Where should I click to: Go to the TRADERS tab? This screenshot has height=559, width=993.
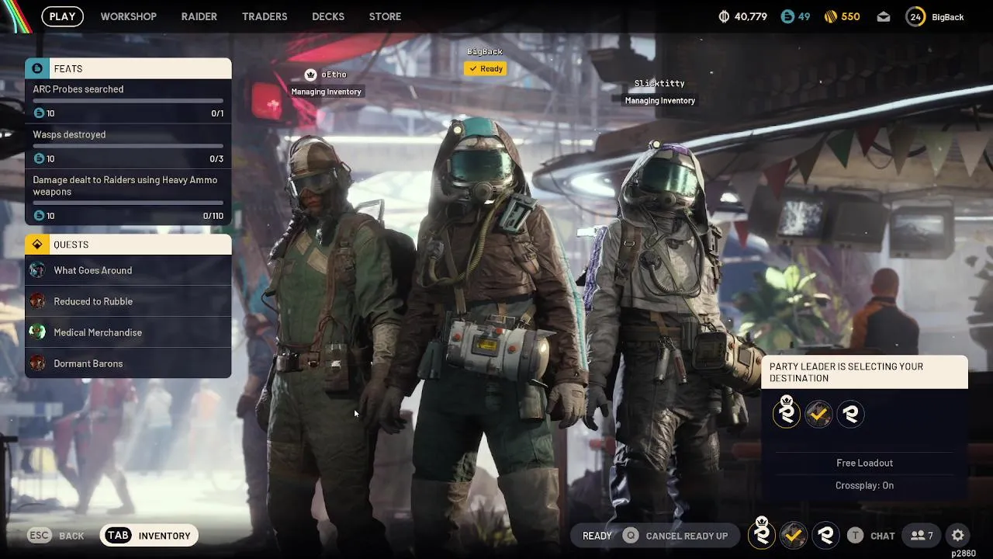[265, 16]
